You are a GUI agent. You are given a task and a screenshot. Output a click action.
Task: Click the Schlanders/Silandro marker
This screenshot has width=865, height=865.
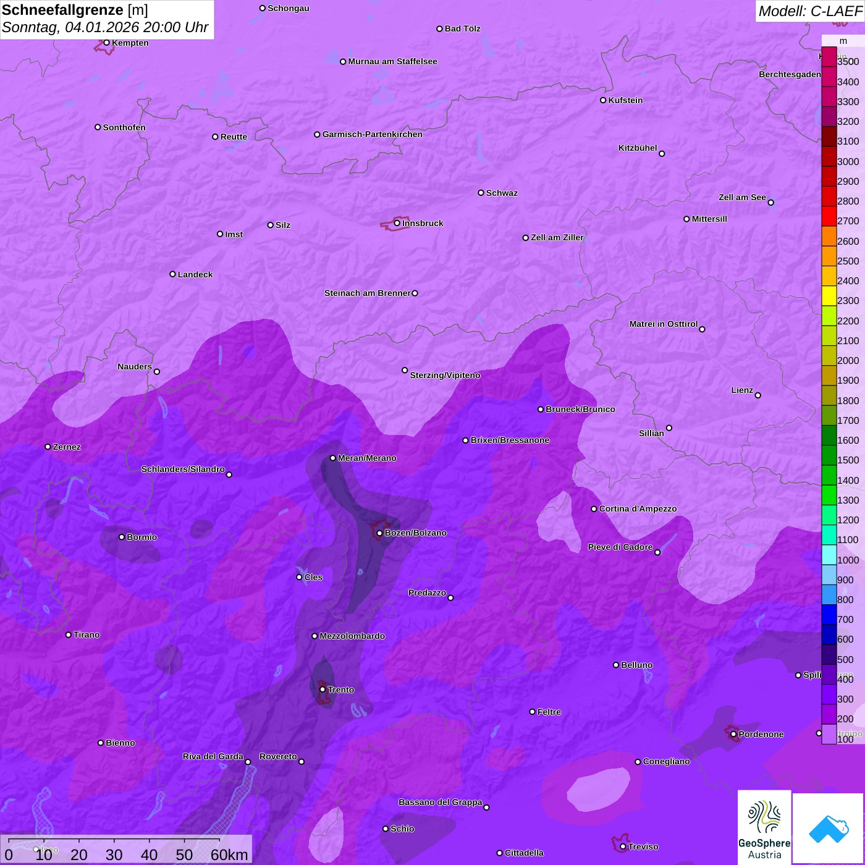pyautogui.click(x=229, y=475)
